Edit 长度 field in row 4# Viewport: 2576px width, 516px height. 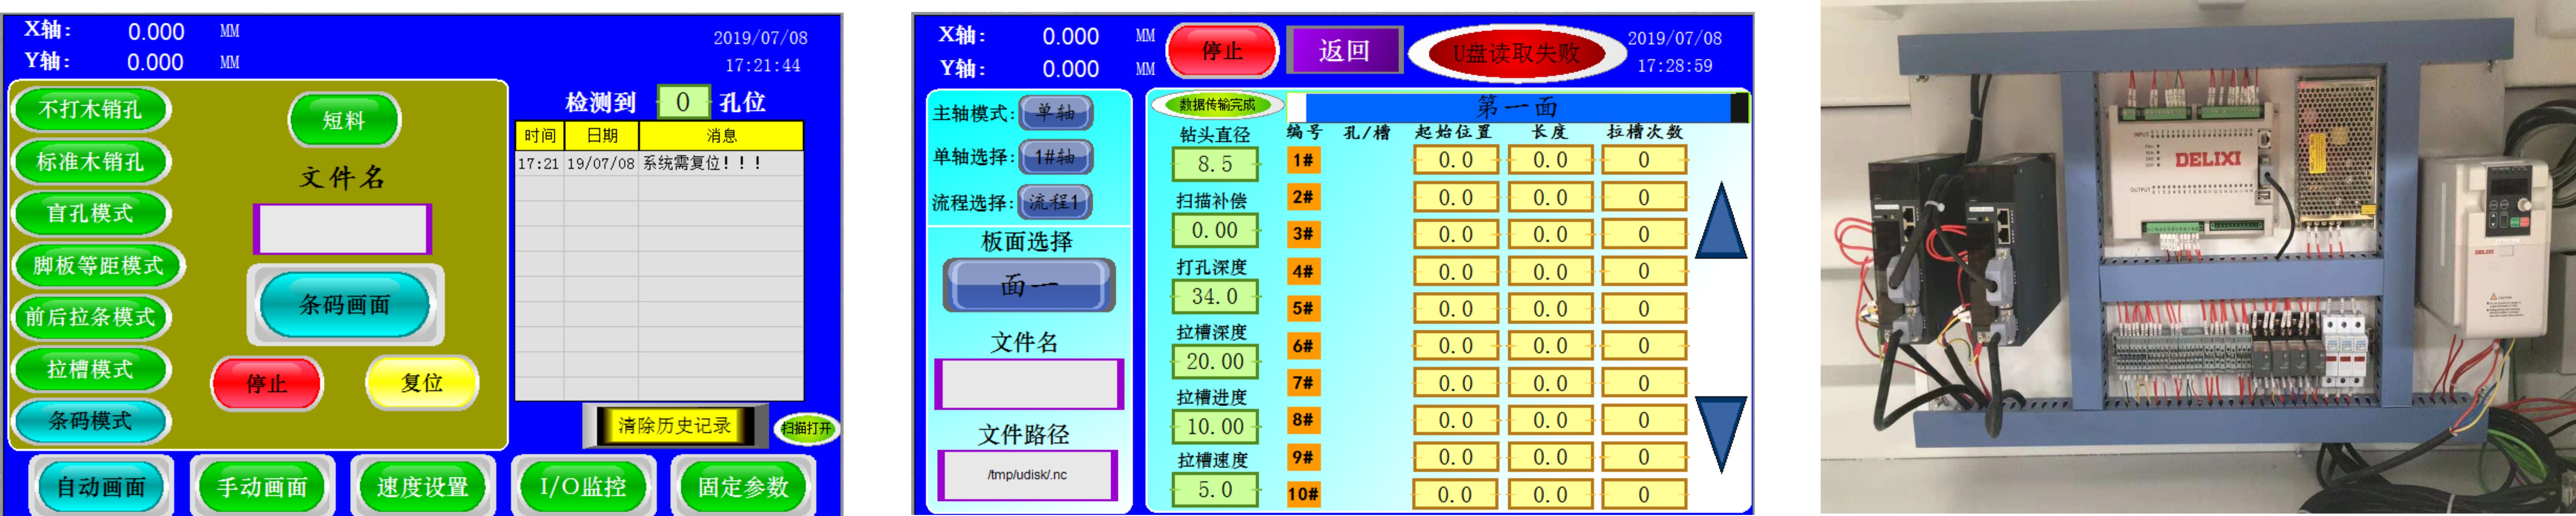[x=1550, y=271]
